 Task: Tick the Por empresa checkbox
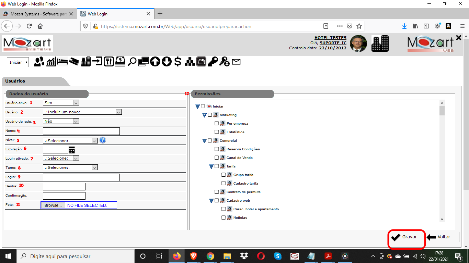coord(217,123)
